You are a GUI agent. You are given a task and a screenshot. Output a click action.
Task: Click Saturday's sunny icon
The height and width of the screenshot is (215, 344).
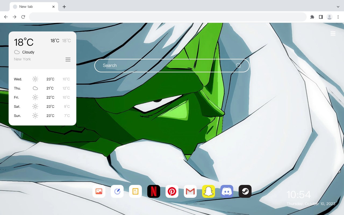(x=35, y=106)
